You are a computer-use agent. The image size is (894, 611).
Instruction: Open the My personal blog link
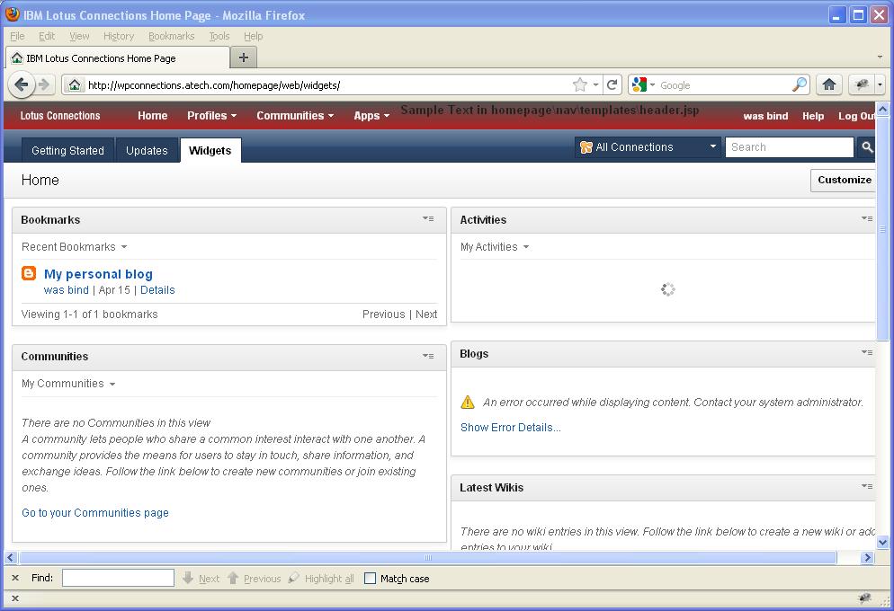click(98, 274)
